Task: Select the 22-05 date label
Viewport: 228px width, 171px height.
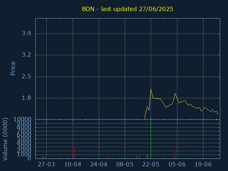Action: (x=151, y=165)
